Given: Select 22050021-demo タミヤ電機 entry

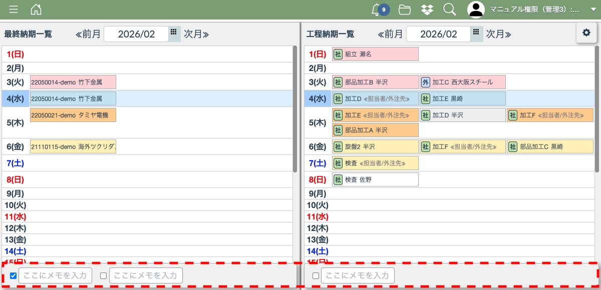Looking at the screenshot, I should pos(73,115).
